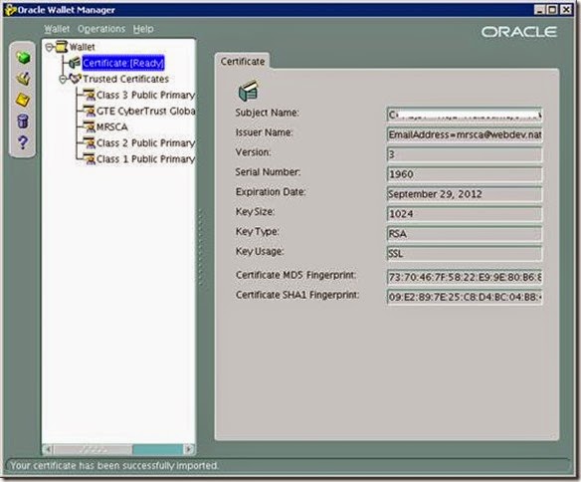The image size is (581, 482).
Task: Select the MRSCA trusted certificate
Action: click(x=111, y=126)
